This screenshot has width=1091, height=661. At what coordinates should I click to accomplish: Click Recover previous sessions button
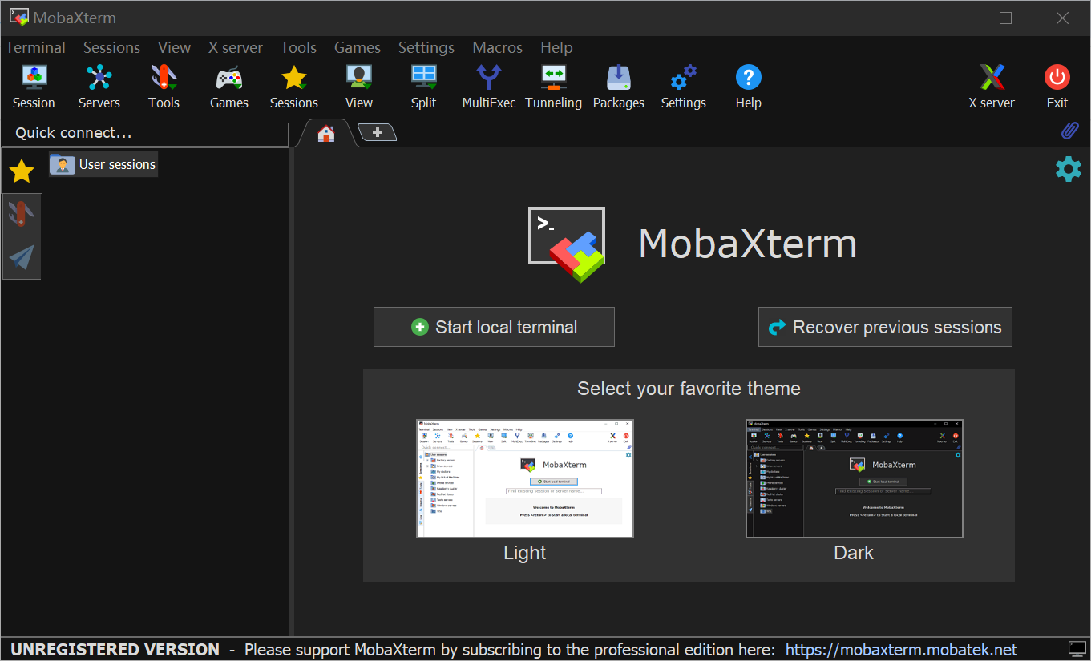tap(885, 327)
